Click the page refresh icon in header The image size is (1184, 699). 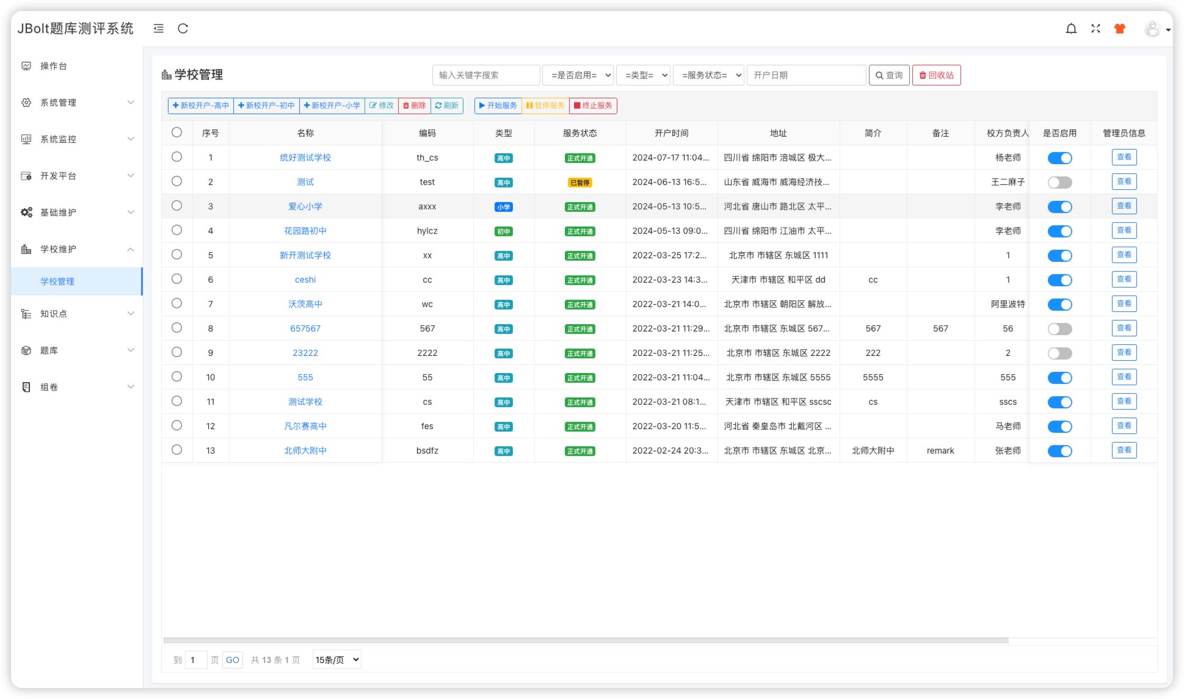pos(183,28)
